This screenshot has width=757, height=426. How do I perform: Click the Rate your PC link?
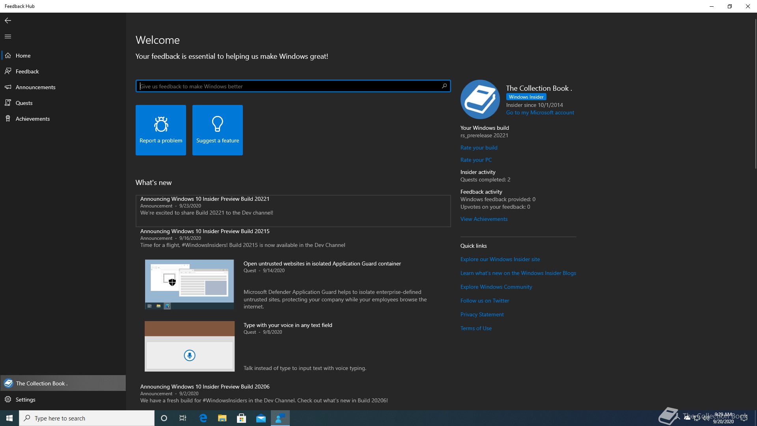476,160
